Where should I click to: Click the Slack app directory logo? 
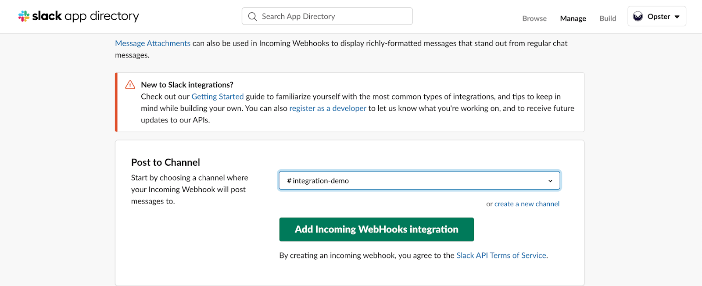79,16
